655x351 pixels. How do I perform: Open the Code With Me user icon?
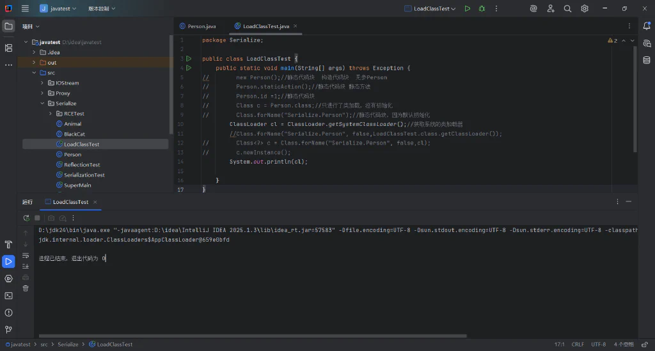point(551,8)
